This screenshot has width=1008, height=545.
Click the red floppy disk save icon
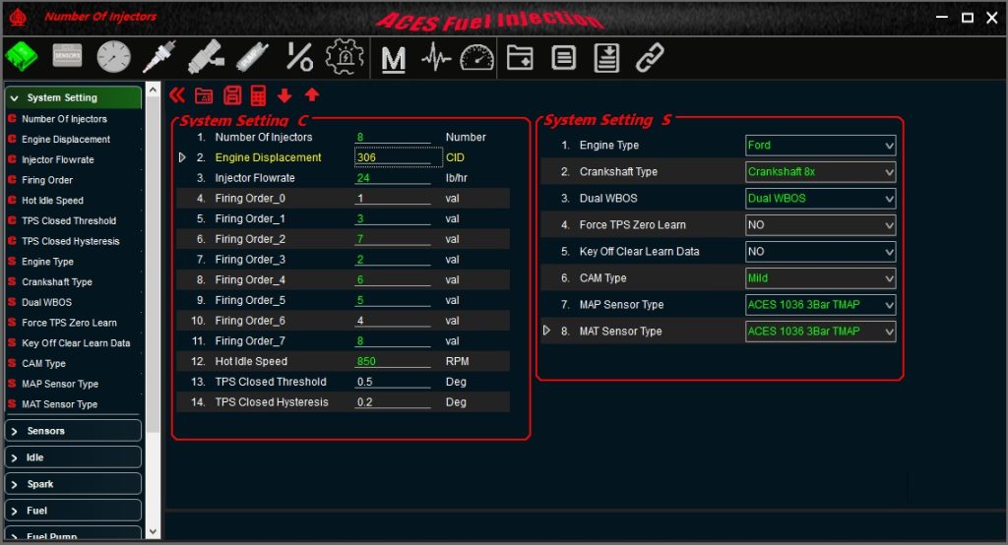click(x=232, y=95)
